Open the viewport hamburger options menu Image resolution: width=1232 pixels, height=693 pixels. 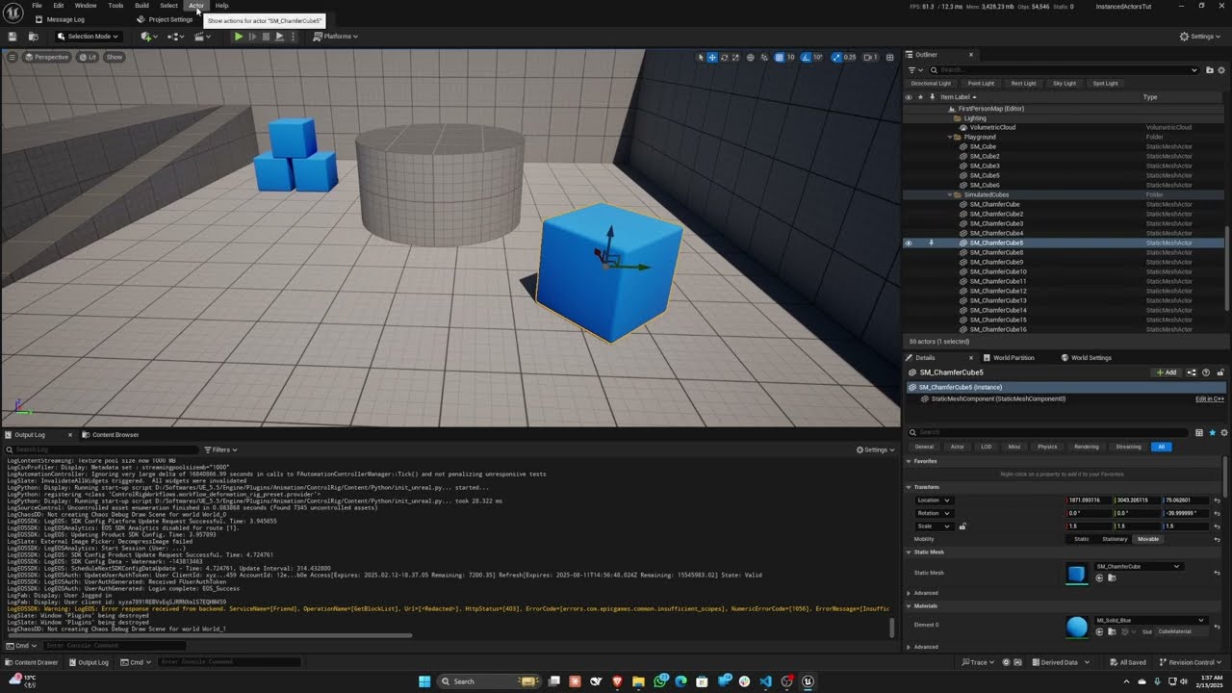pyautogui.click(x=12, y=57)
